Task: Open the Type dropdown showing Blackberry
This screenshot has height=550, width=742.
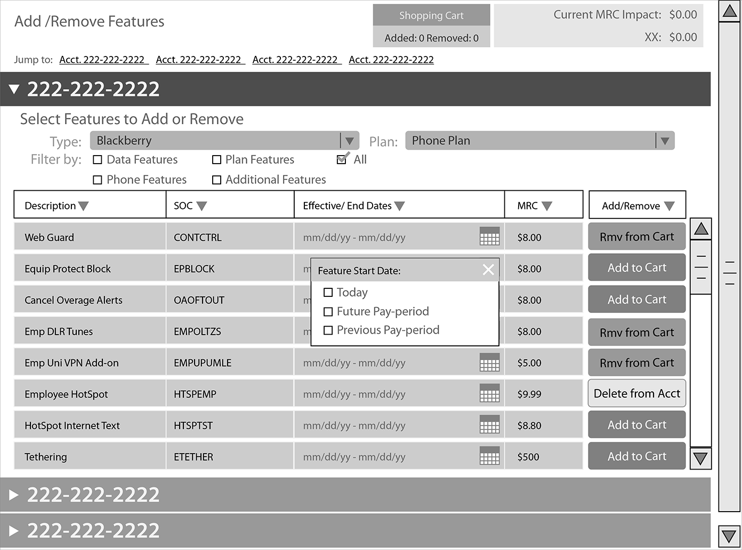Action: coord(224,141)
